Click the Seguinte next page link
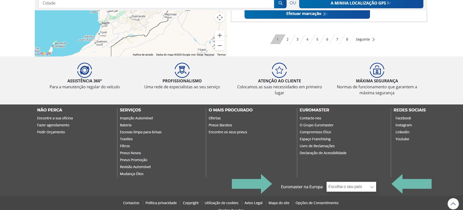 (x=365, y=39)
